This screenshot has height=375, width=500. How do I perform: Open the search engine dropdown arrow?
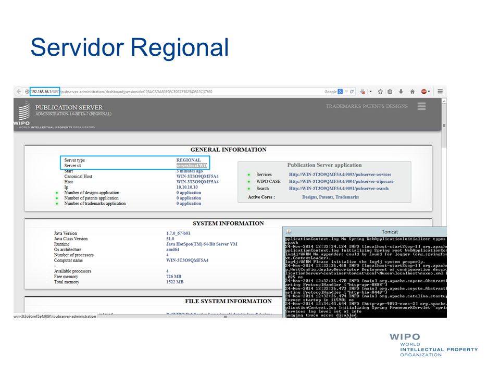click(346, 92)
